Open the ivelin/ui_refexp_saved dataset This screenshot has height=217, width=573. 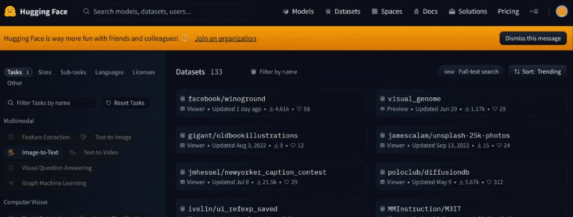tap(271, 208)
